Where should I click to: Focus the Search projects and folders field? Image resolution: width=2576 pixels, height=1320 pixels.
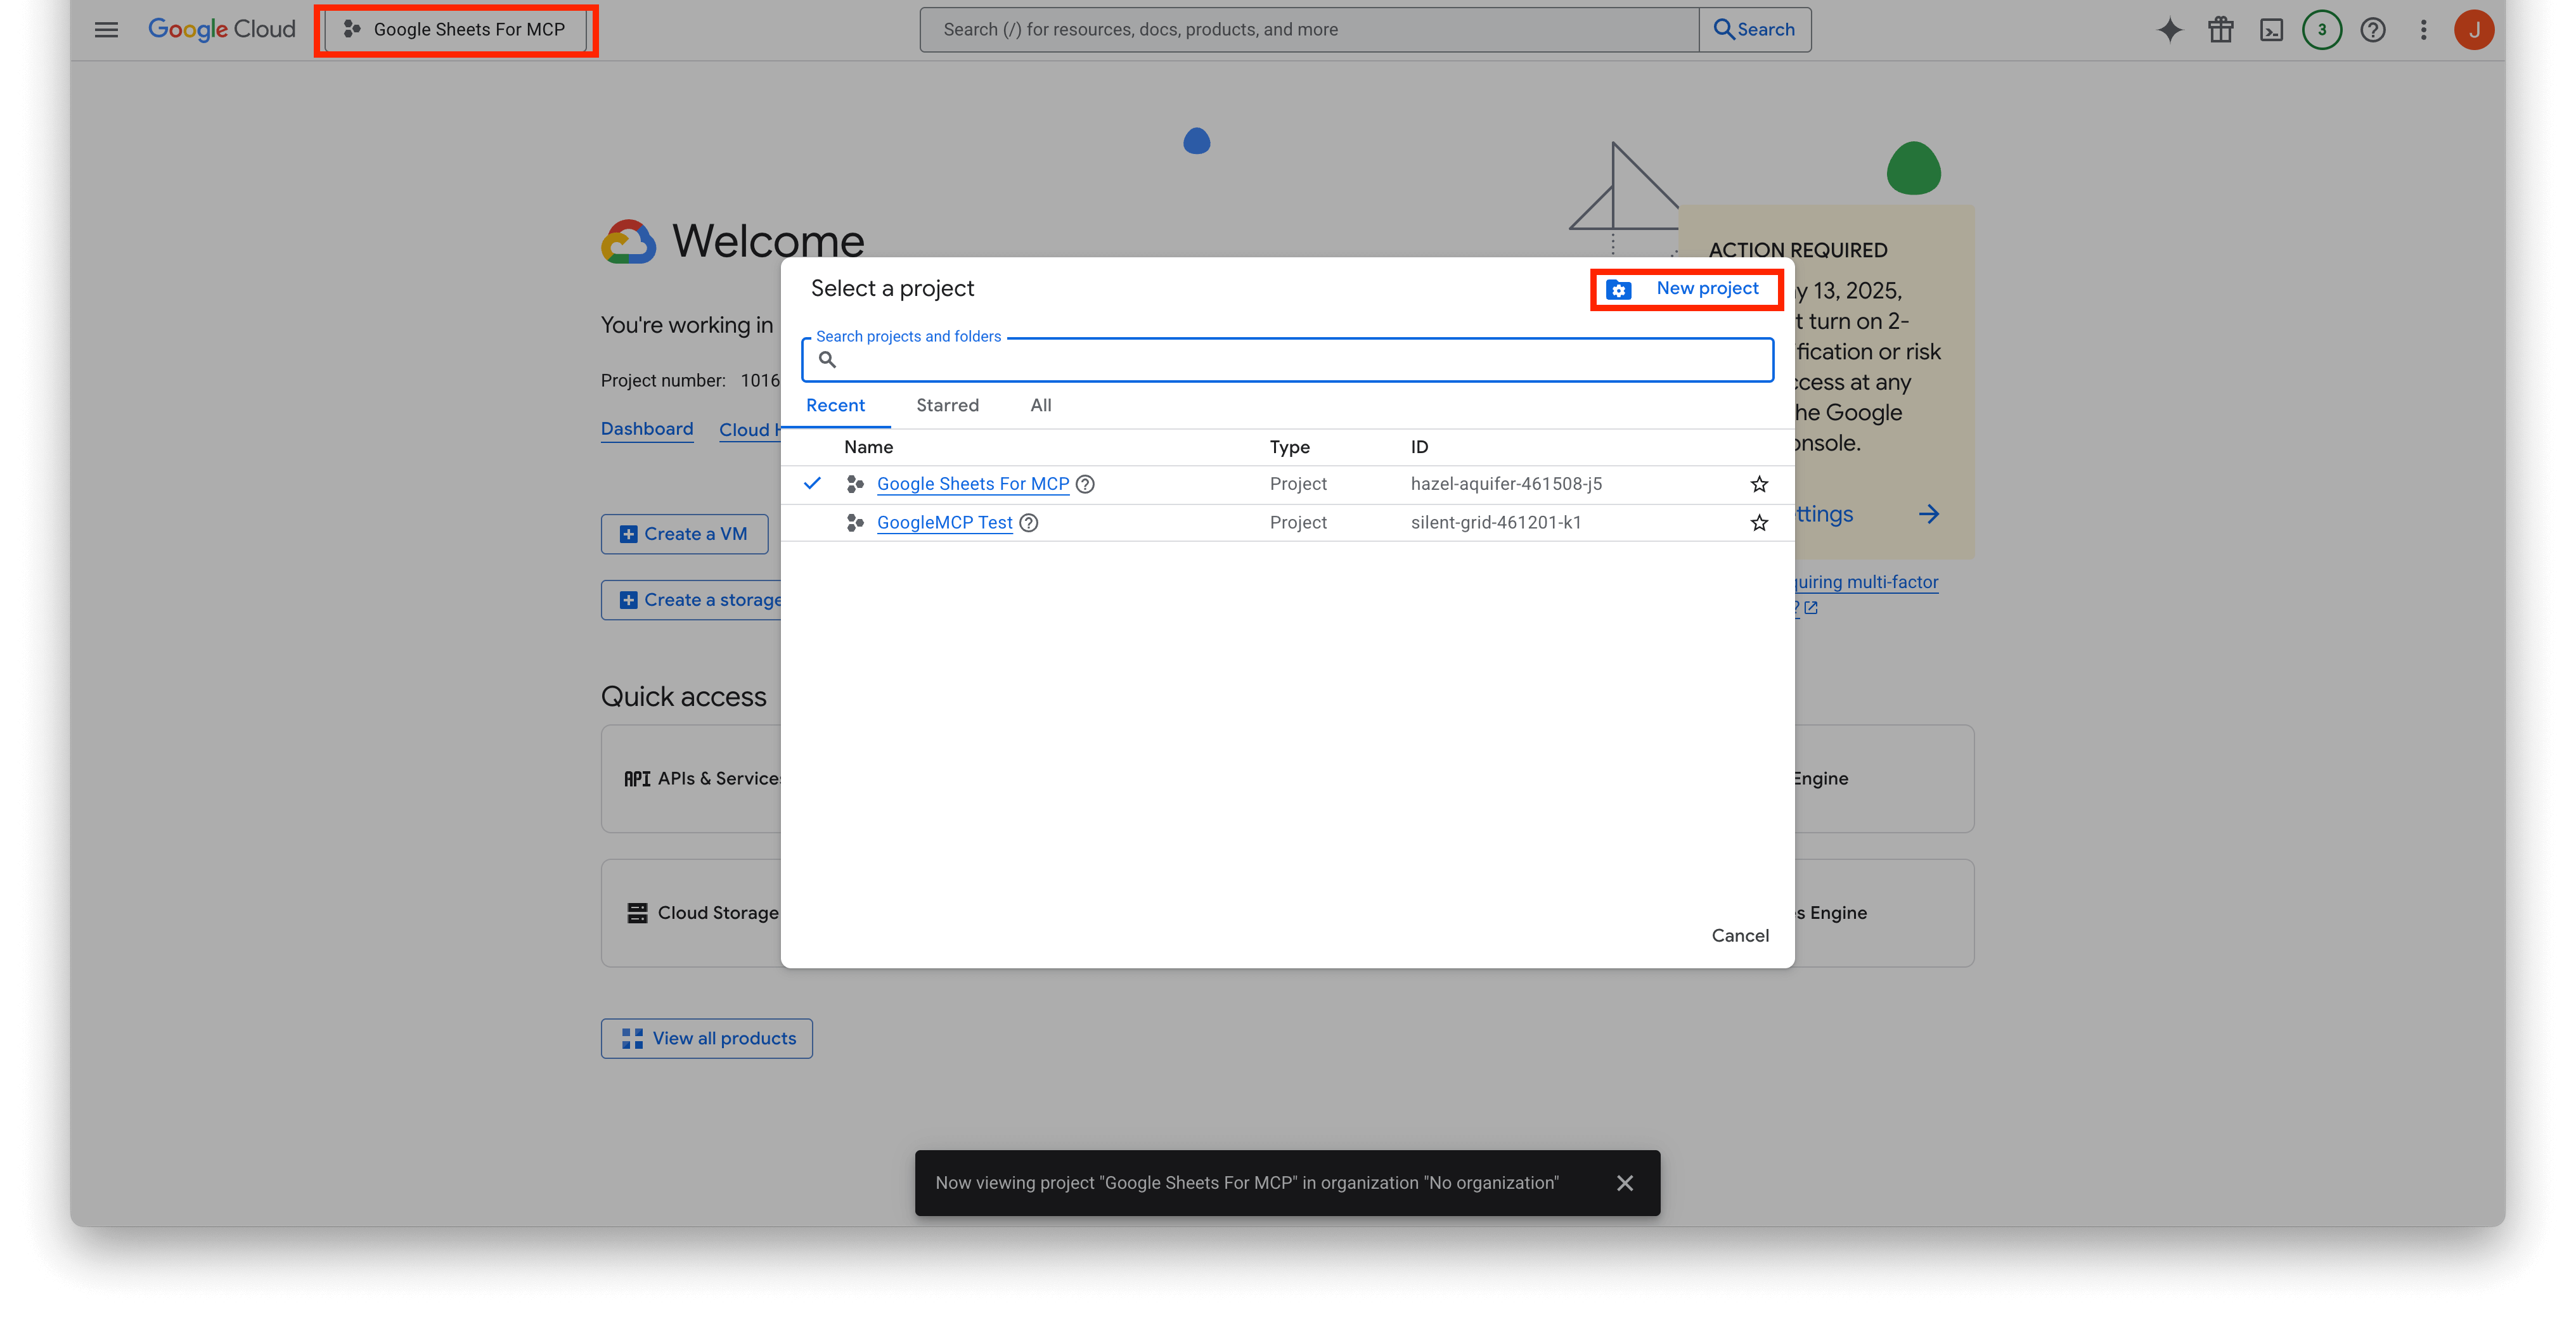1287,359
